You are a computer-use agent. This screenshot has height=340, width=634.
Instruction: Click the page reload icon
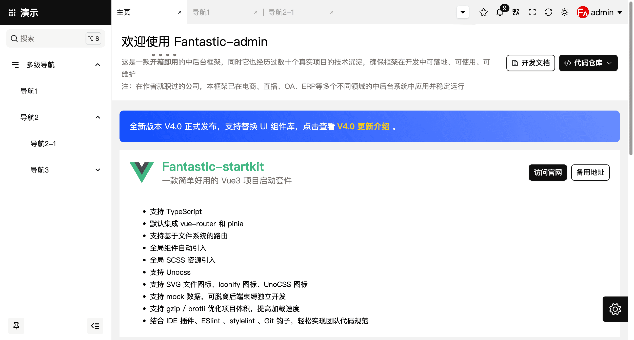tap(548, 12)
